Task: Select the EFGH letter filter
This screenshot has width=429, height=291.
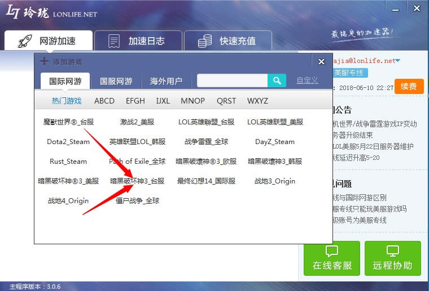Action: [135, 101]
